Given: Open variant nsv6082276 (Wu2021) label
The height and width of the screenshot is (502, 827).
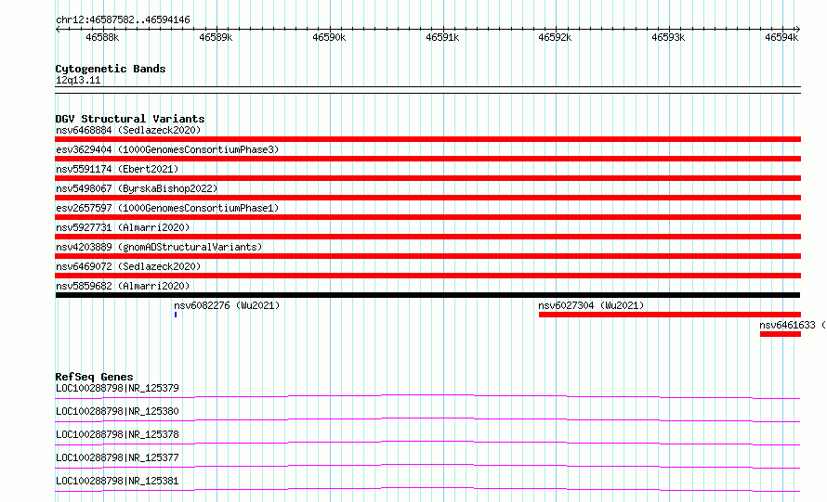Looking at the screenshot, I should (227, 305).
